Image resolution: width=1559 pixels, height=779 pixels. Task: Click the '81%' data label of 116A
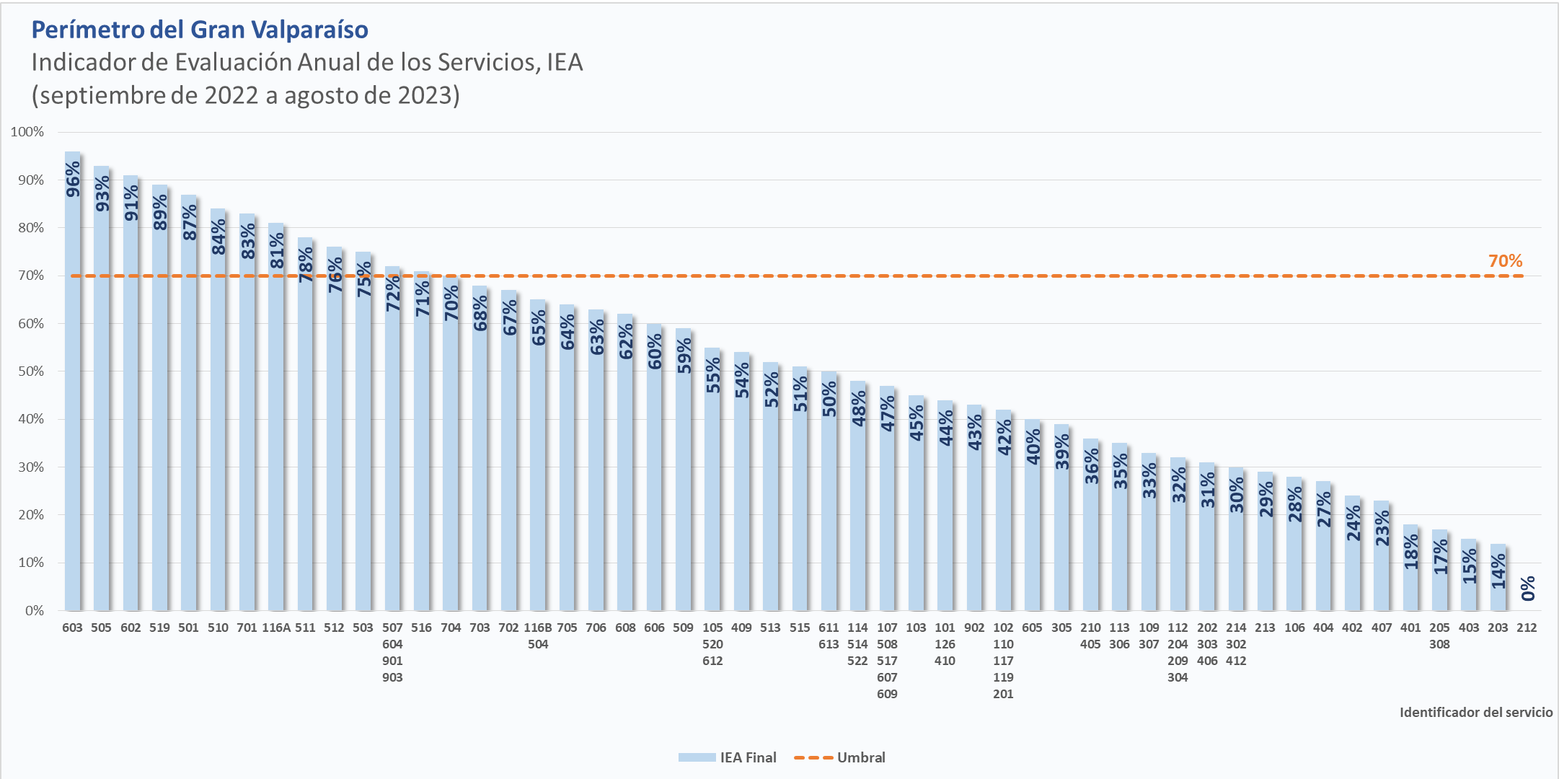tap(276, 250)
